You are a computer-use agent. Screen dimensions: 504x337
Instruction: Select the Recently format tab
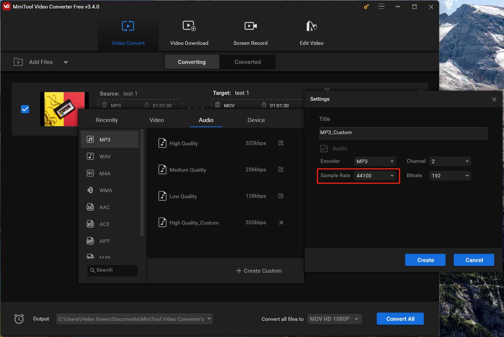coord(106,120)
